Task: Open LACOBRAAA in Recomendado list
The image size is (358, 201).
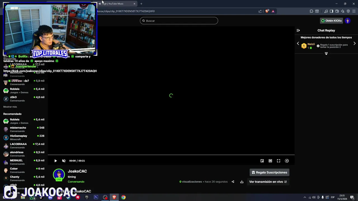Action: click(24, 146)
